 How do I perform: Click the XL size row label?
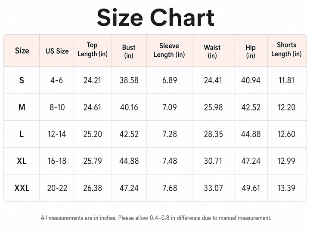(22, 161)
